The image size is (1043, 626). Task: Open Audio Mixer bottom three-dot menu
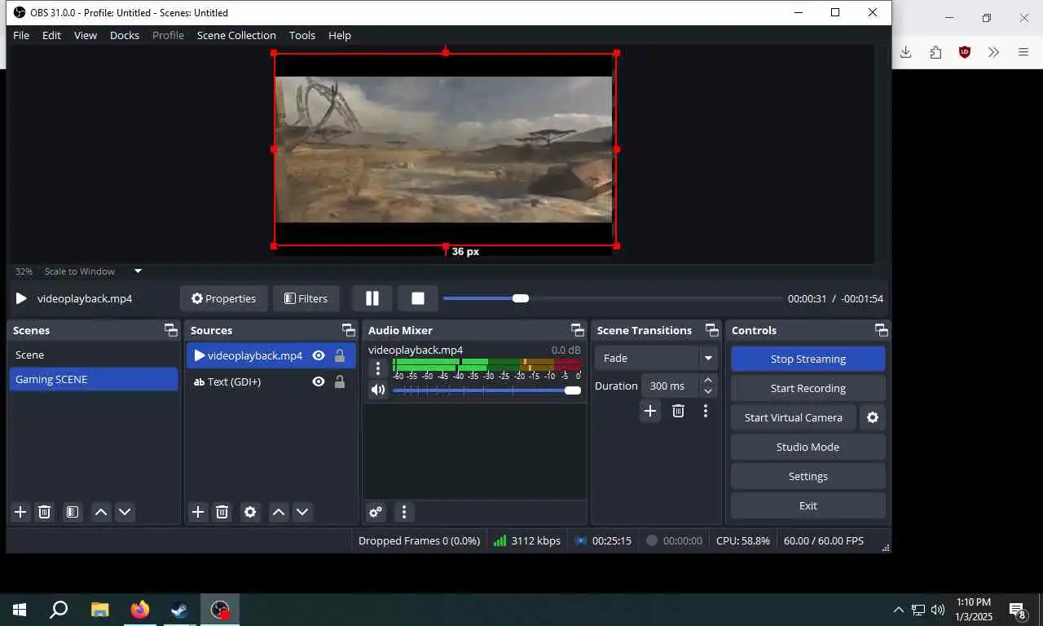404,512
